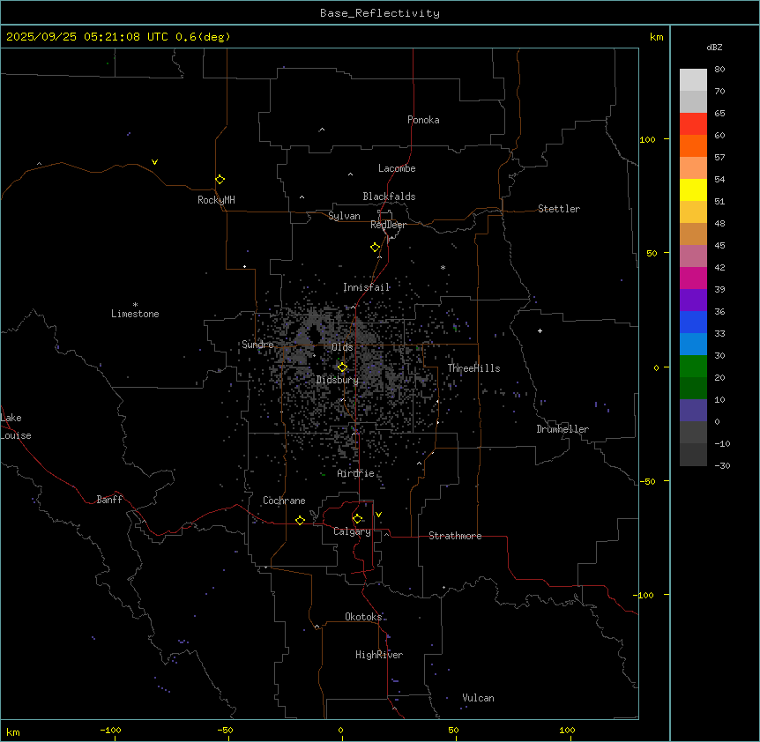
Task: Click the Base_Reflectivity title text
Action: (379, 13)
